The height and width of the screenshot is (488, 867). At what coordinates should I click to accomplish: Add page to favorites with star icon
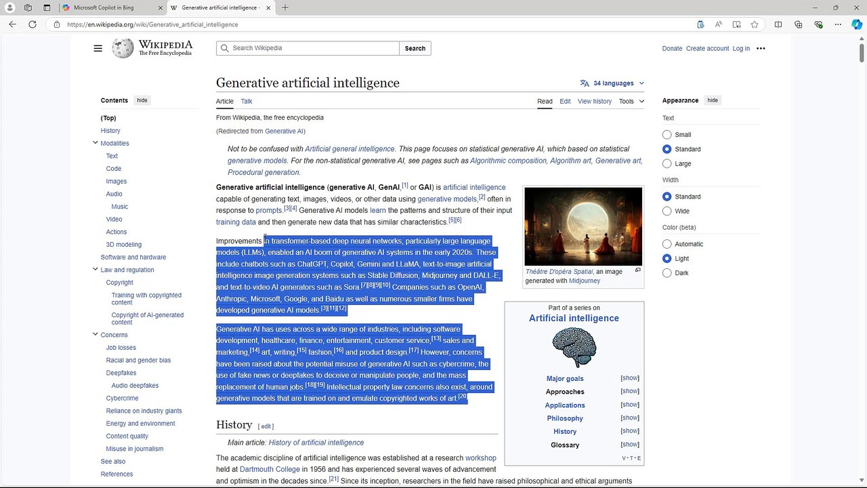[755, 24]
